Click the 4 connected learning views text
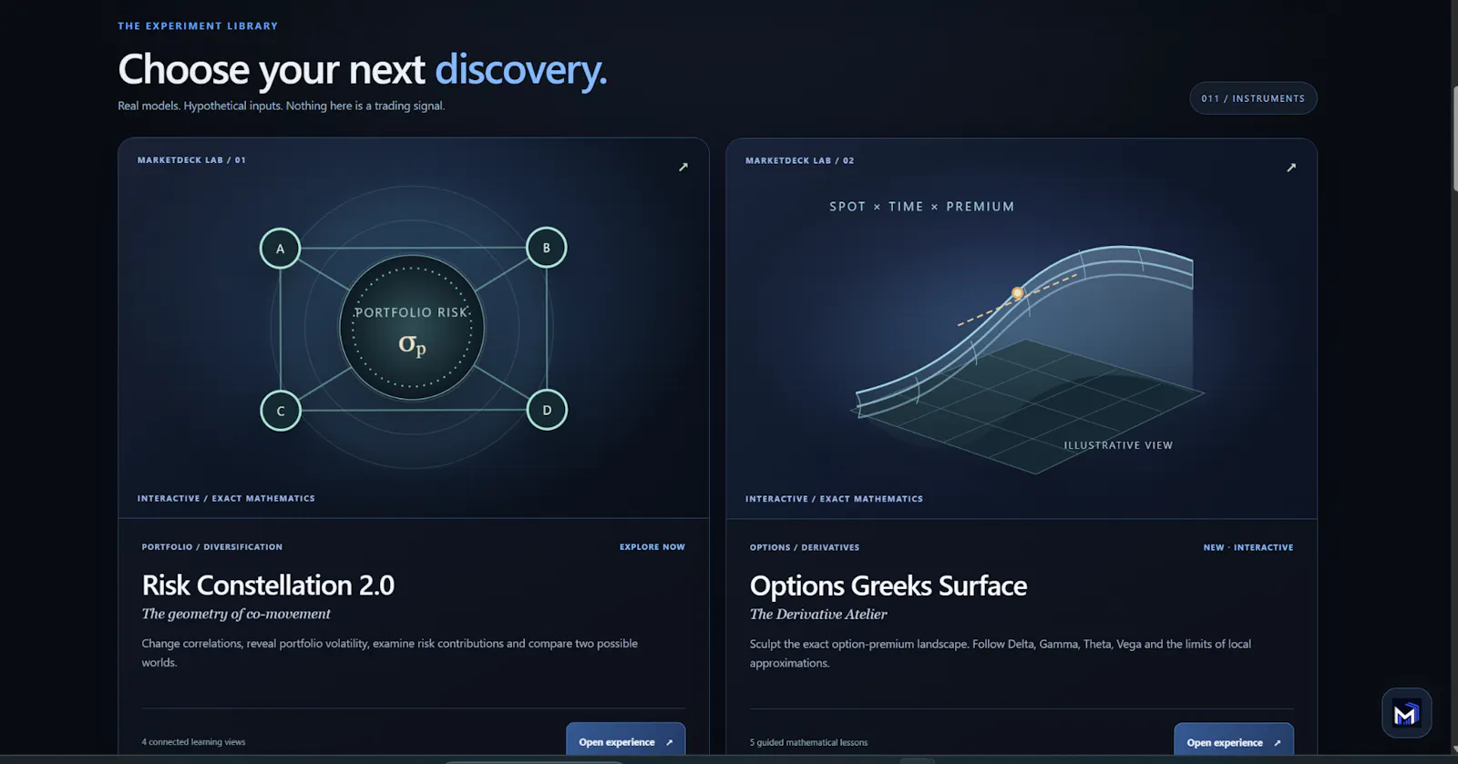The image size is (1458, 764). point(193,742)
